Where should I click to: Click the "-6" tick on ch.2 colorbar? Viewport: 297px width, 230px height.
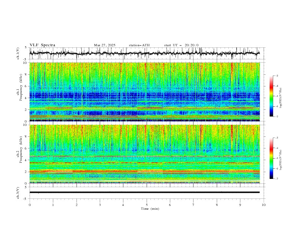coord(277,168)
